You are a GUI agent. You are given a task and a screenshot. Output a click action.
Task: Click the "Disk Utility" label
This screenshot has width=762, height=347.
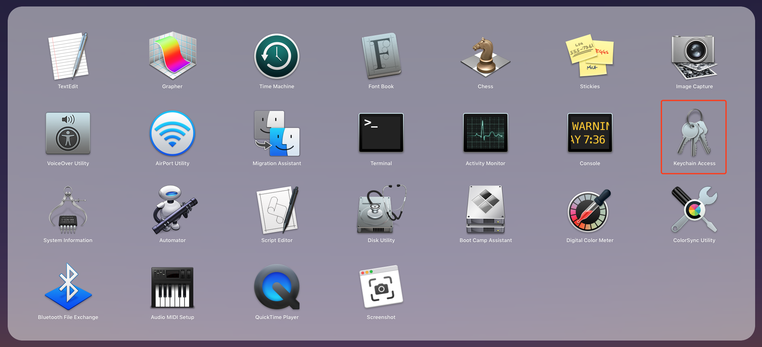pyautogui.click(x=381, y=241)
